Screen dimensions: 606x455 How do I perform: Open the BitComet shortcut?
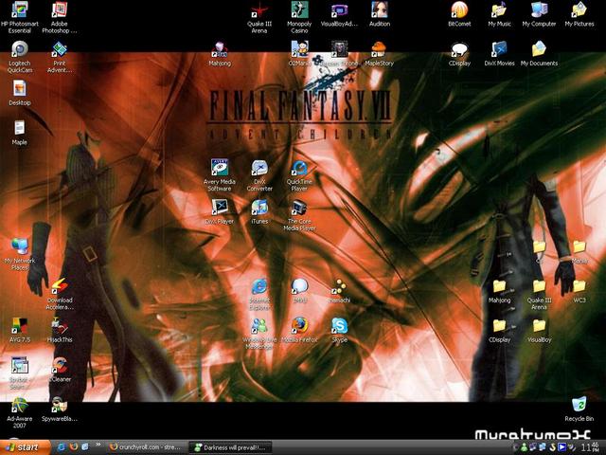[459, 14]
